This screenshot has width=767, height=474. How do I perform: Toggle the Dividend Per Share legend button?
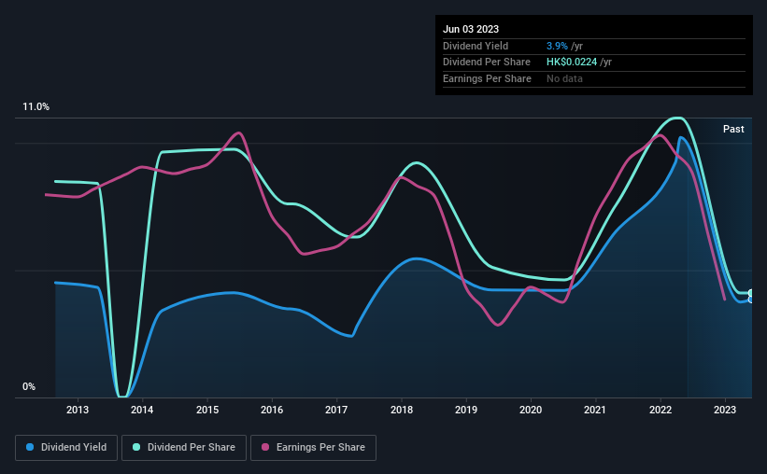click(x=184, y=448)
